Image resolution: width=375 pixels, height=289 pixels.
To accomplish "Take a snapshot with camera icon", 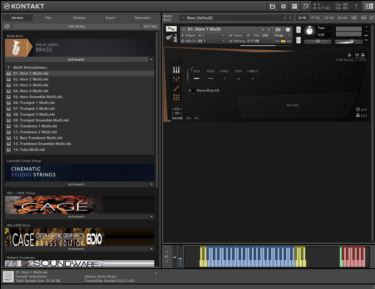I will pos(278,29).
